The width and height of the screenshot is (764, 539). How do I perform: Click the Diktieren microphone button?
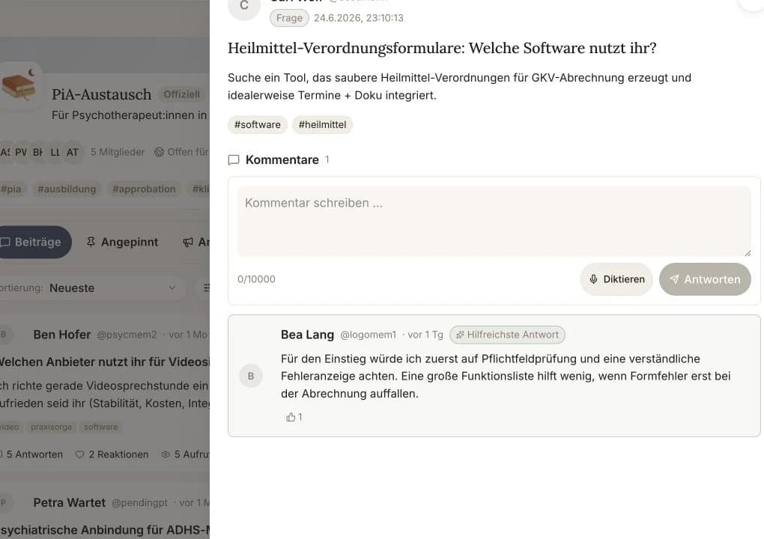(x=616, y=279)
